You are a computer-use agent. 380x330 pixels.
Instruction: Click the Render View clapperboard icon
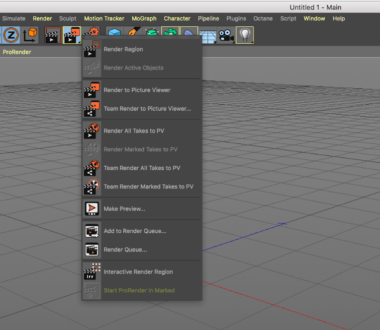tap(53, 35)
